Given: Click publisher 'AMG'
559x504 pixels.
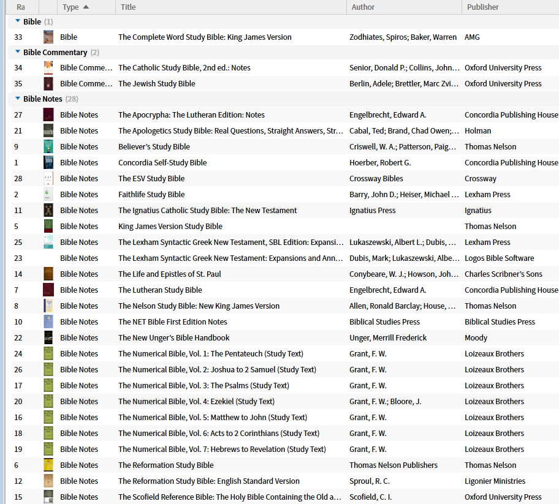Looking at the screenshot, I should (472, 37).
